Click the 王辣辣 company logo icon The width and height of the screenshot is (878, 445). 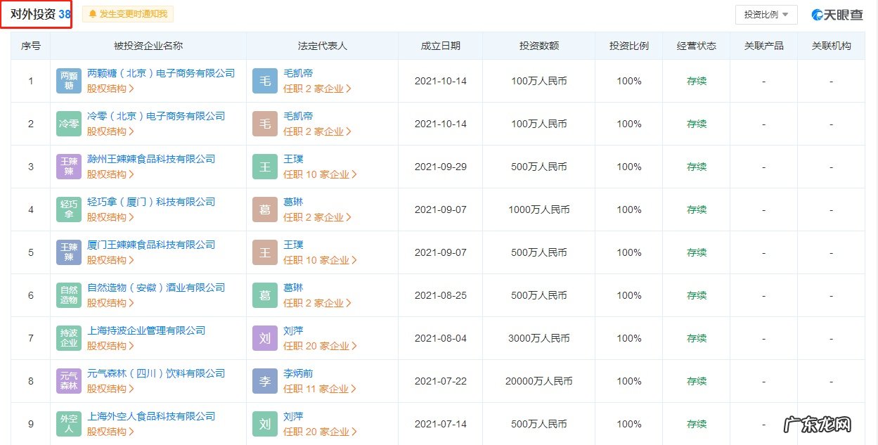click(x=68, y=166)
